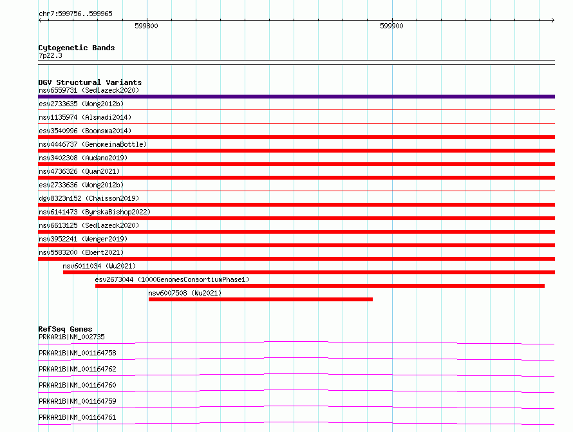The width and height of the screenshot is (573, 432).
Task: Select the Cytogenetic Bands track title
Action: coord(77,48)
